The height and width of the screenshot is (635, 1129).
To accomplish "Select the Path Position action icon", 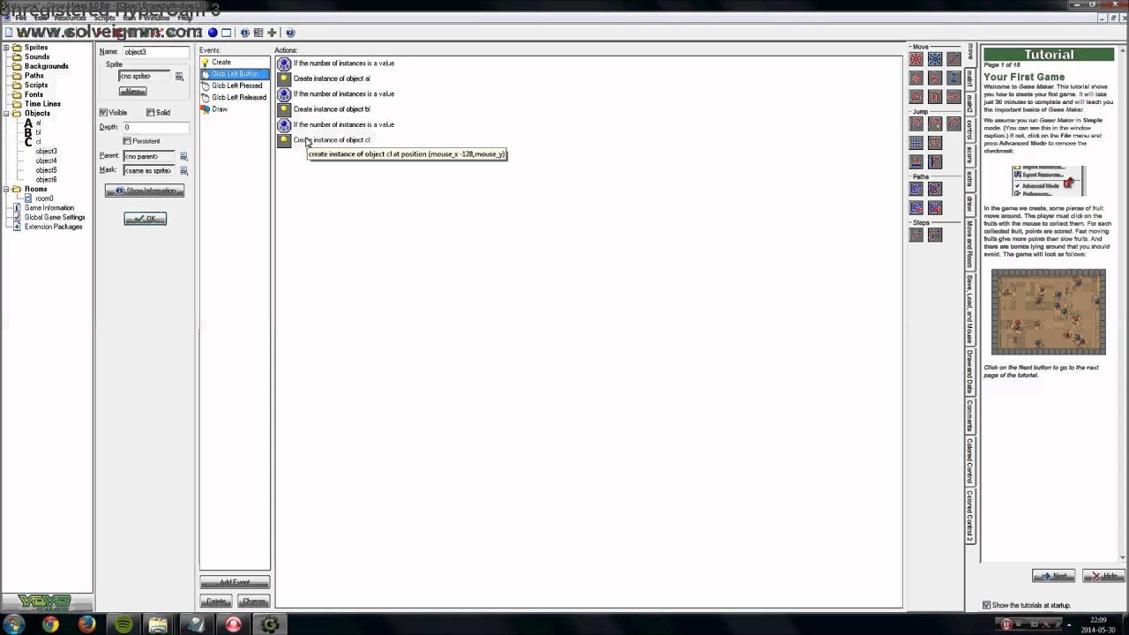I will point(916,207).
